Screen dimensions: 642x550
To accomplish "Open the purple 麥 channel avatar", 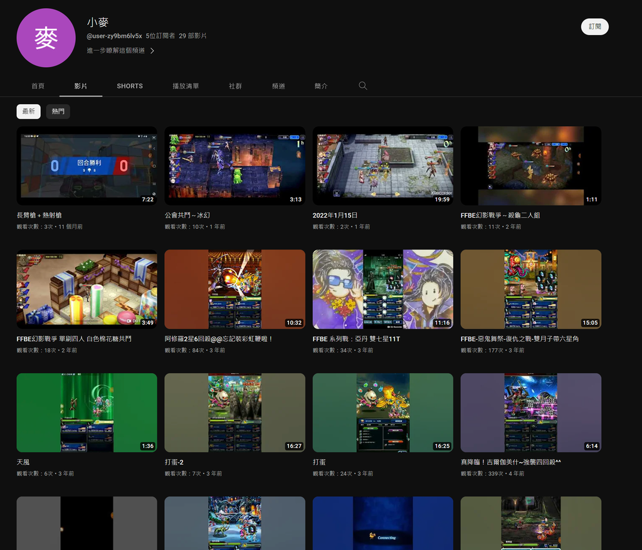I will [x=46, y=38].
